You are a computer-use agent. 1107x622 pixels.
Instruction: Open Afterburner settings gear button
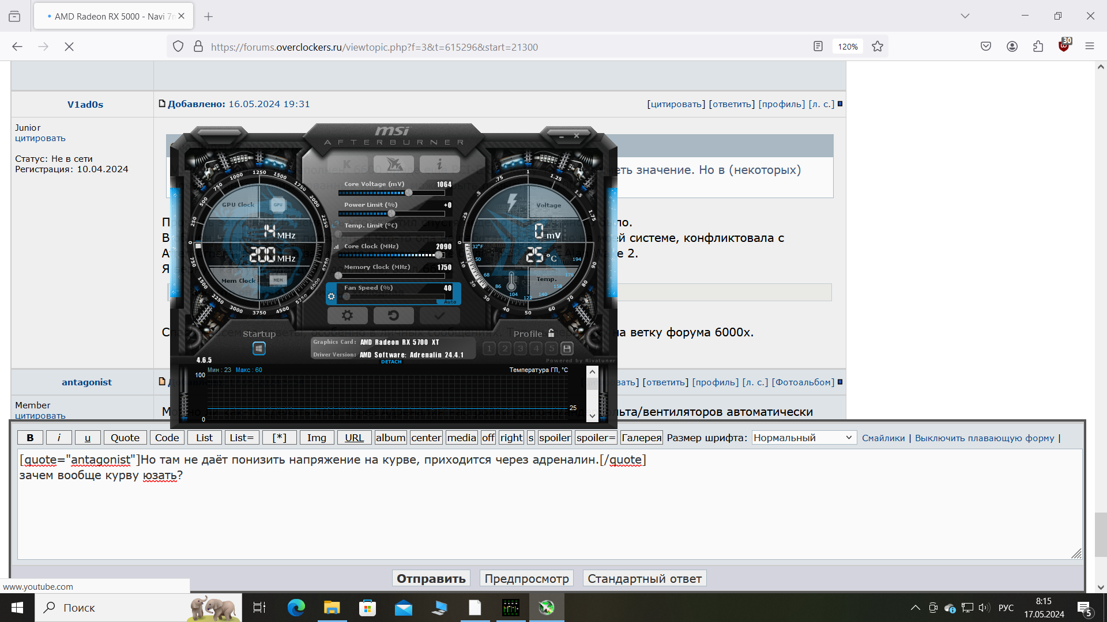click(347, 315)
